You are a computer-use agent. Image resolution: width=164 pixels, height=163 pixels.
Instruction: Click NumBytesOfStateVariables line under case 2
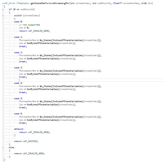pyautogui.click(x=47, y=58)
